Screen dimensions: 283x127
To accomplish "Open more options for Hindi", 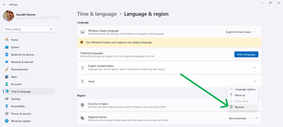I will tap(254, 81).
